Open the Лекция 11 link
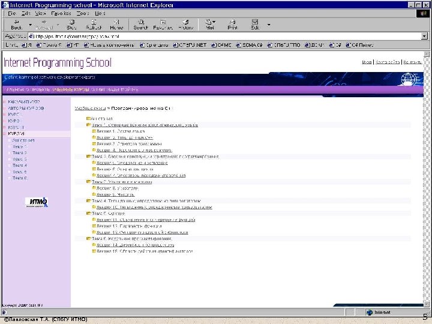 pos(146,220)
